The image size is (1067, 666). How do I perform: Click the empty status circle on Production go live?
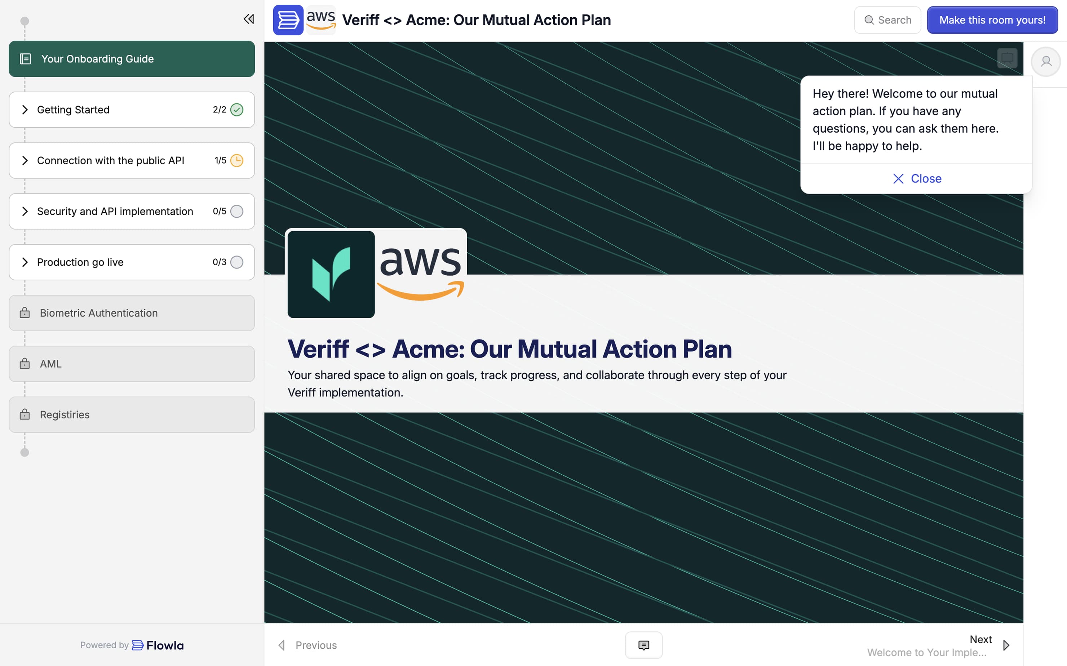[x=236, y=262]
